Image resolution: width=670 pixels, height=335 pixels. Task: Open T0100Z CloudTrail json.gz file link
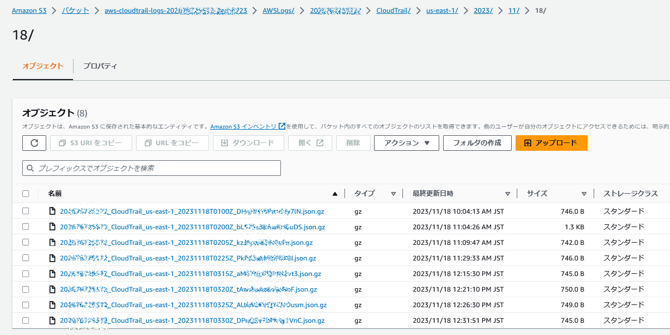(x=192, y=211)
